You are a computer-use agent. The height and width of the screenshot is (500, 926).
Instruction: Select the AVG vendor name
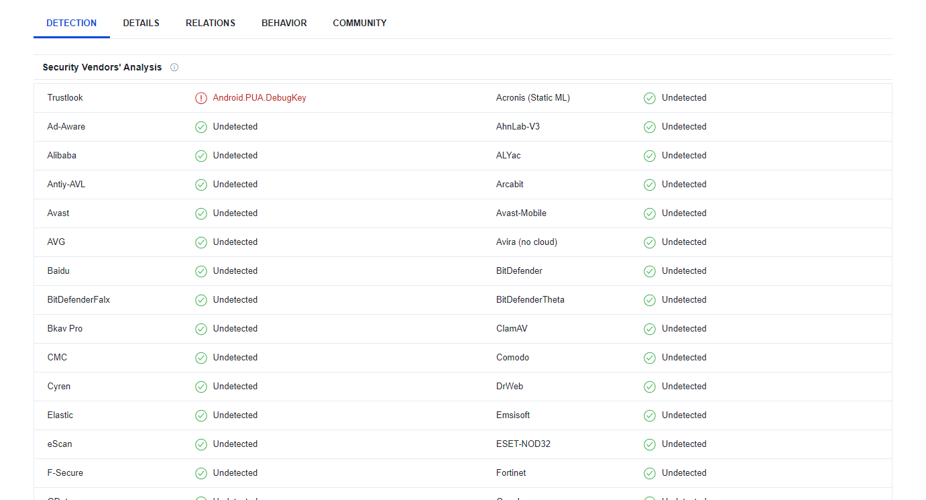tap(56, 242)
